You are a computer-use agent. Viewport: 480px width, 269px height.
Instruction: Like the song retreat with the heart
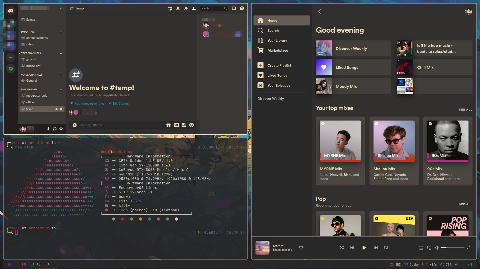pyautogui.click(x=301, y=248)
